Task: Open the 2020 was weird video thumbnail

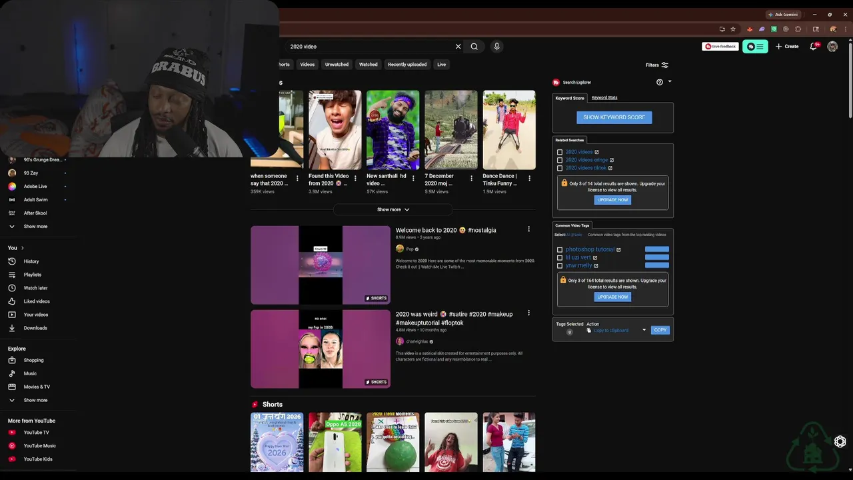Action: point(321,349)
